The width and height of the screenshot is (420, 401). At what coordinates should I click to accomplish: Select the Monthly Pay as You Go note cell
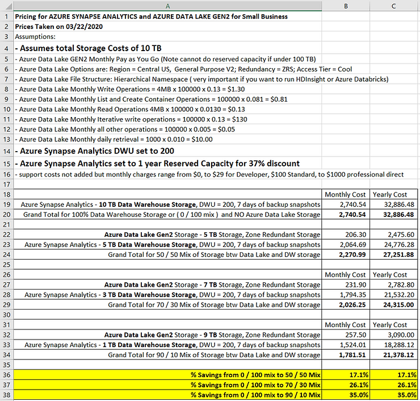tap(167, 59)
